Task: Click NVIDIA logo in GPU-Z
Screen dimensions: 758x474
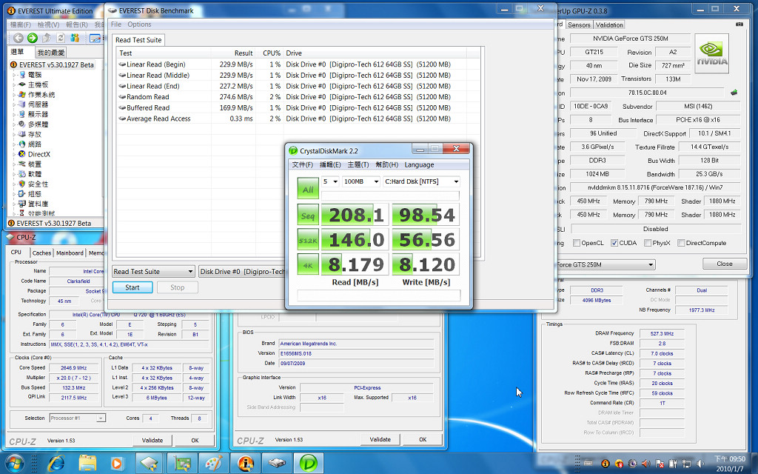Action: coord(711,53)
